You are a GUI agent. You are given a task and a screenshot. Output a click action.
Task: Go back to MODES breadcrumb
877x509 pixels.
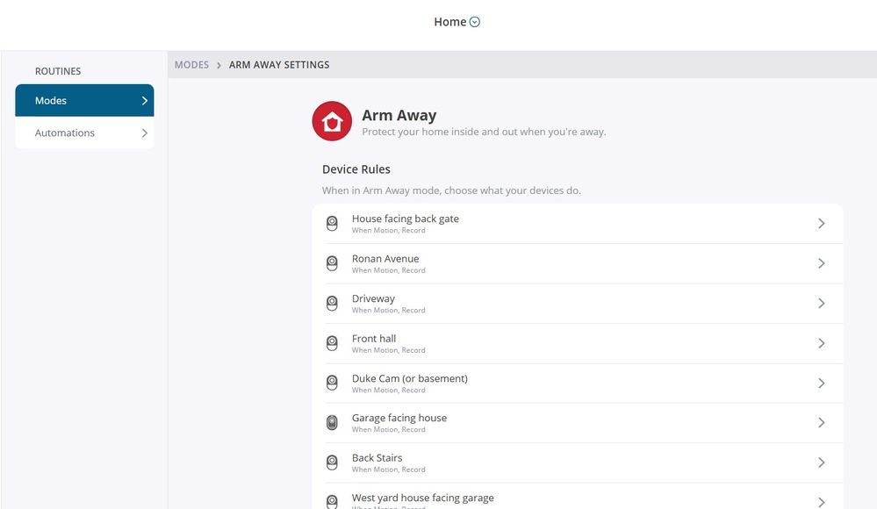click(191, 65)
